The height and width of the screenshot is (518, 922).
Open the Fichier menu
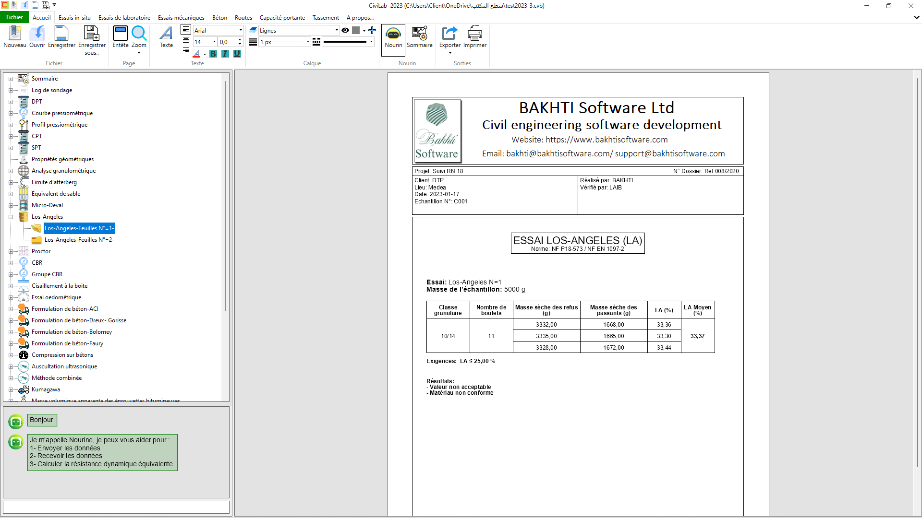pos(14,17)
